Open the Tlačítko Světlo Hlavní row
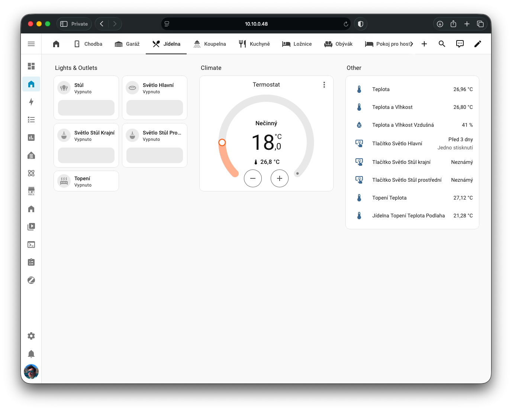Viewport: 512px width, 411px height. click(412, 143)
